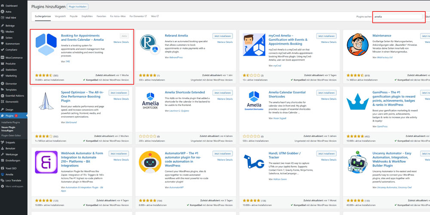Switch to the Suchergebnisse tab
Screen dimensions: 430x215
point(43,16)
